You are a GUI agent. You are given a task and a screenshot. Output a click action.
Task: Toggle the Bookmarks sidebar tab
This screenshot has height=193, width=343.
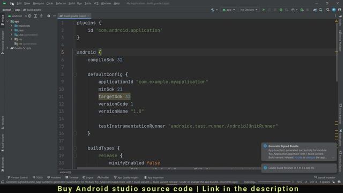[3, 164]
